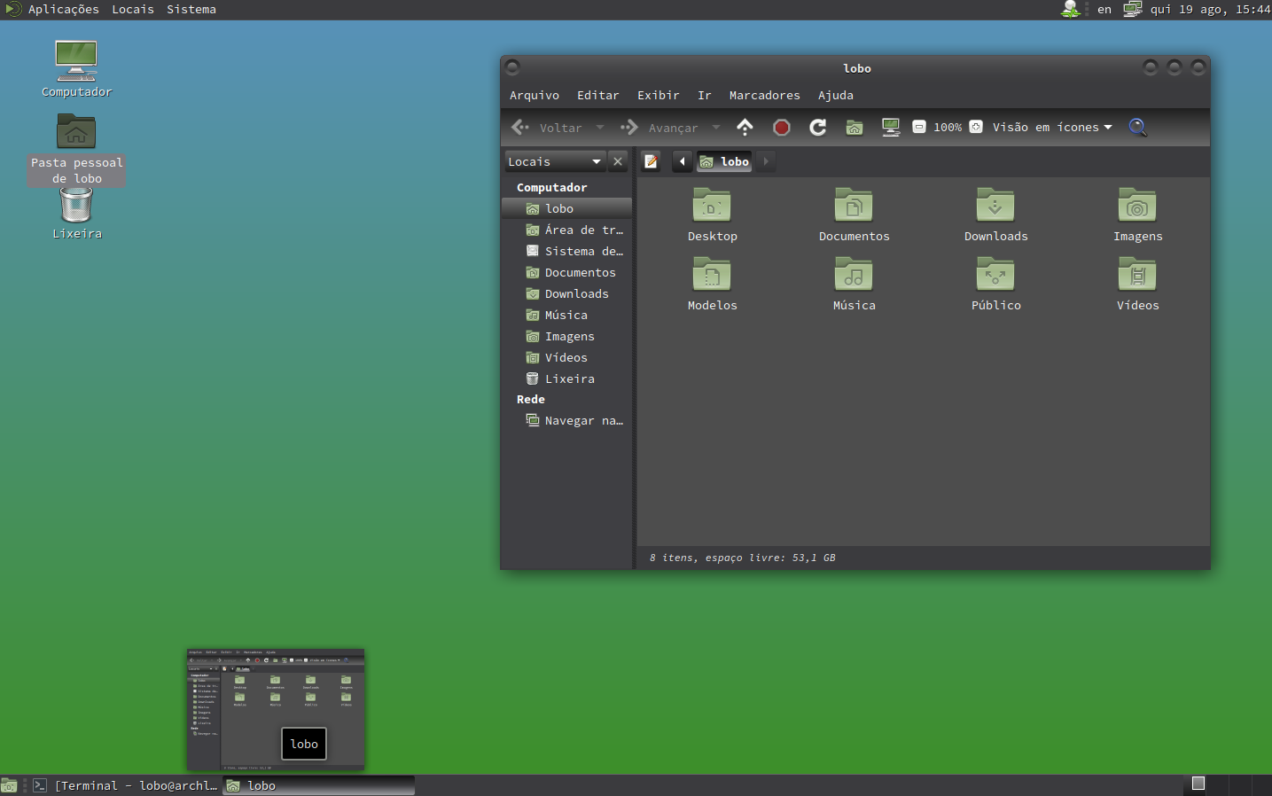Open the Marcadores menu
The height and width of the screenshot is (796, 1272).
click(764, 95)
